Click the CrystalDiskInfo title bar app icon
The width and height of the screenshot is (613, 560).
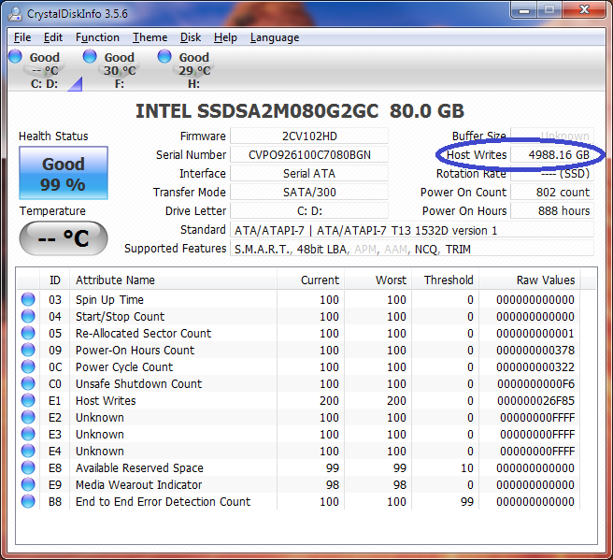tap(15, 13)
